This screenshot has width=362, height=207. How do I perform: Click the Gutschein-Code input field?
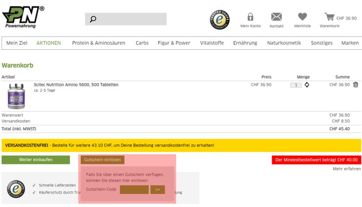(134, 189)
